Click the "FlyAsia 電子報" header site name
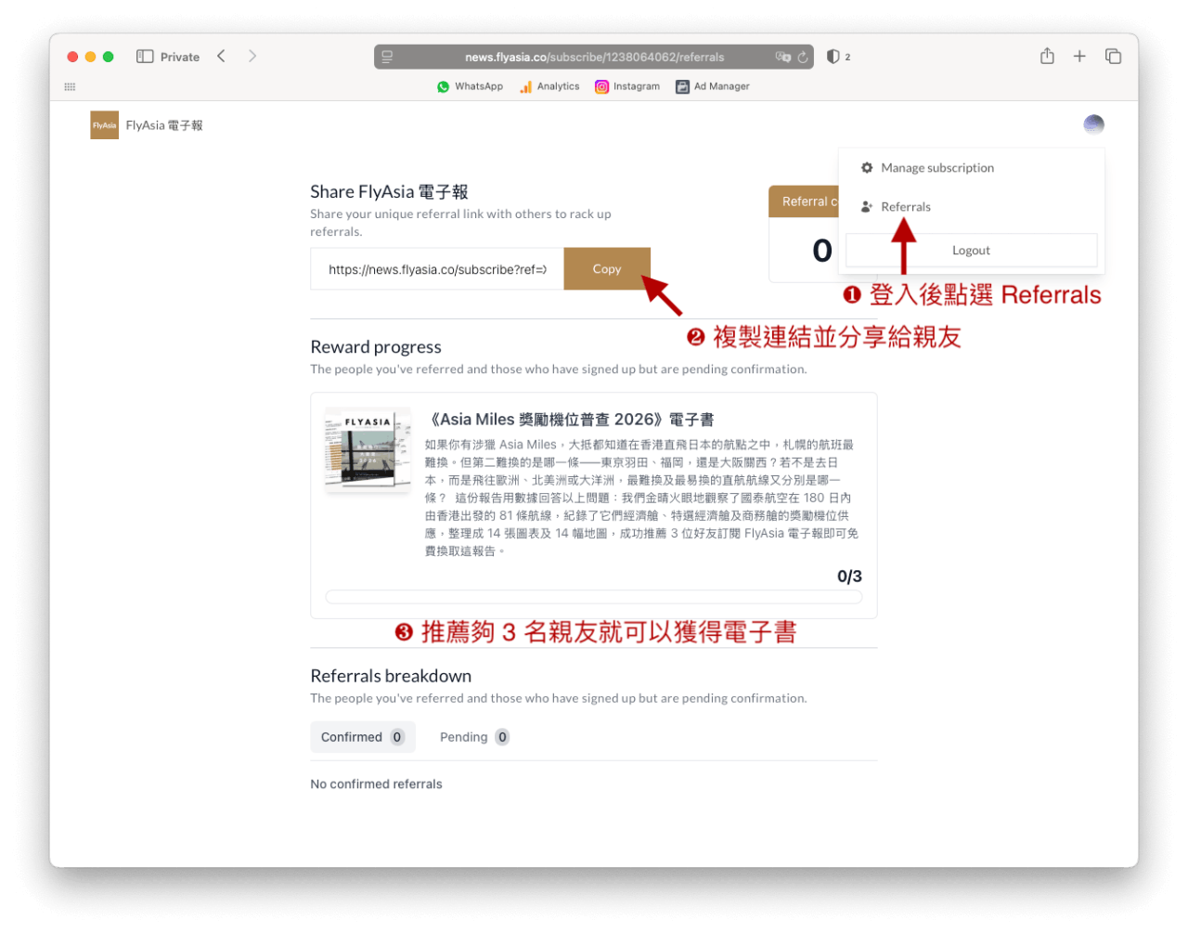This screenshot has height=933, width=1188. 164,125
